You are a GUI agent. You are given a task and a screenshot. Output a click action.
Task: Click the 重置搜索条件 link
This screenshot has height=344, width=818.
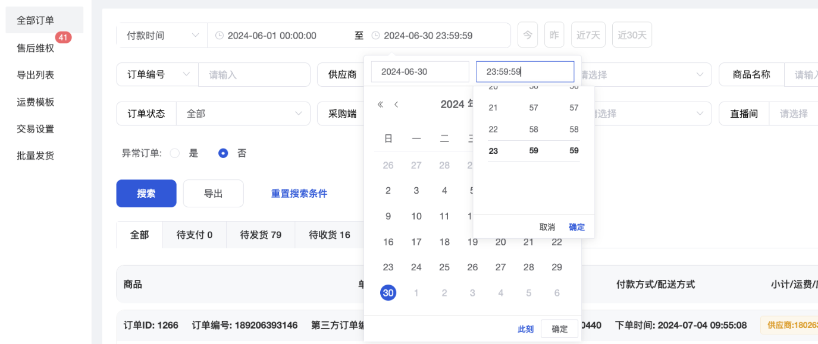click(x=299, y=194)
